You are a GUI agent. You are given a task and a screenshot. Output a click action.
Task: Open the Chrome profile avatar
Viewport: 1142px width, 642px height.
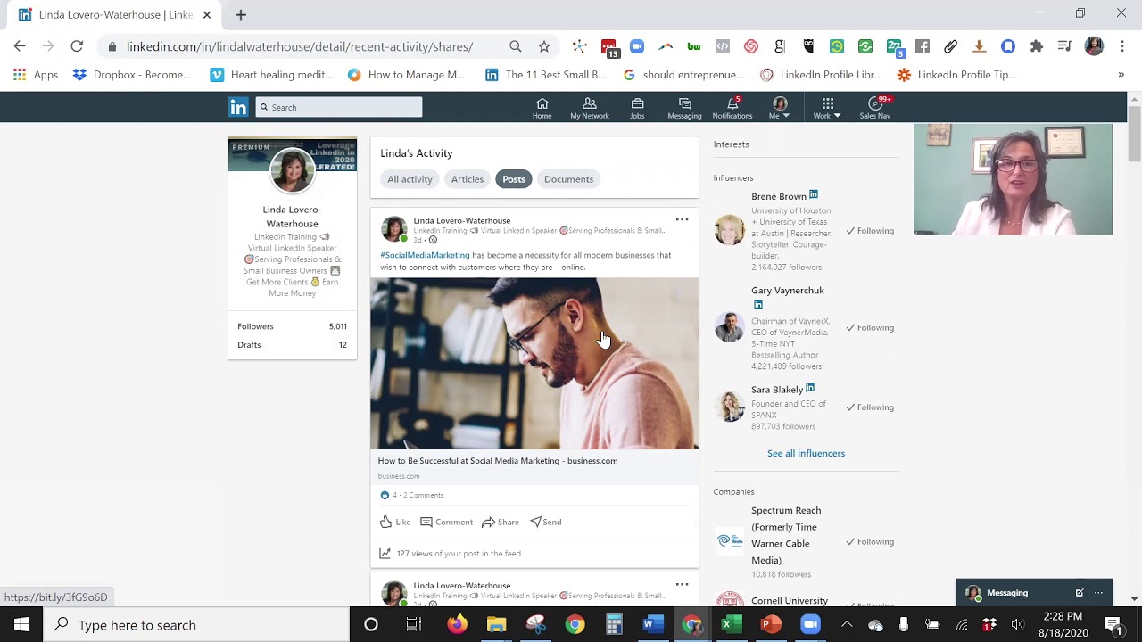tap(1094, 46)
